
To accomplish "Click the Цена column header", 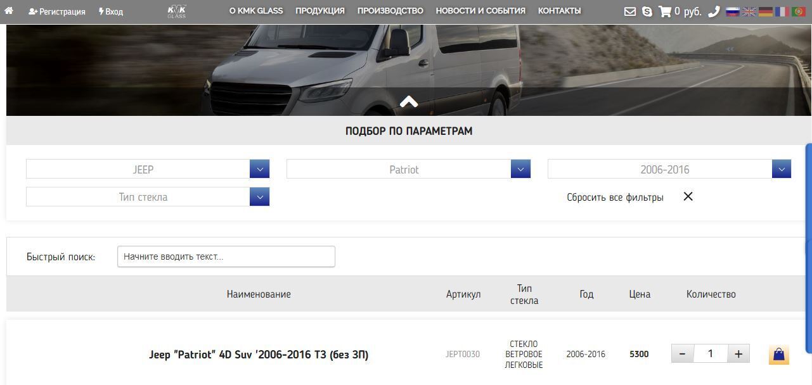I will click(640, 294).
